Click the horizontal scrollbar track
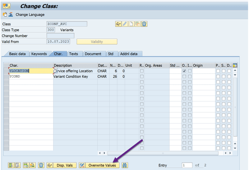The image size is (249, 170). [163, 153]
